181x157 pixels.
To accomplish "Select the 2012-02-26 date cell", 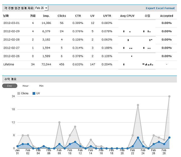I will (11, 56).
